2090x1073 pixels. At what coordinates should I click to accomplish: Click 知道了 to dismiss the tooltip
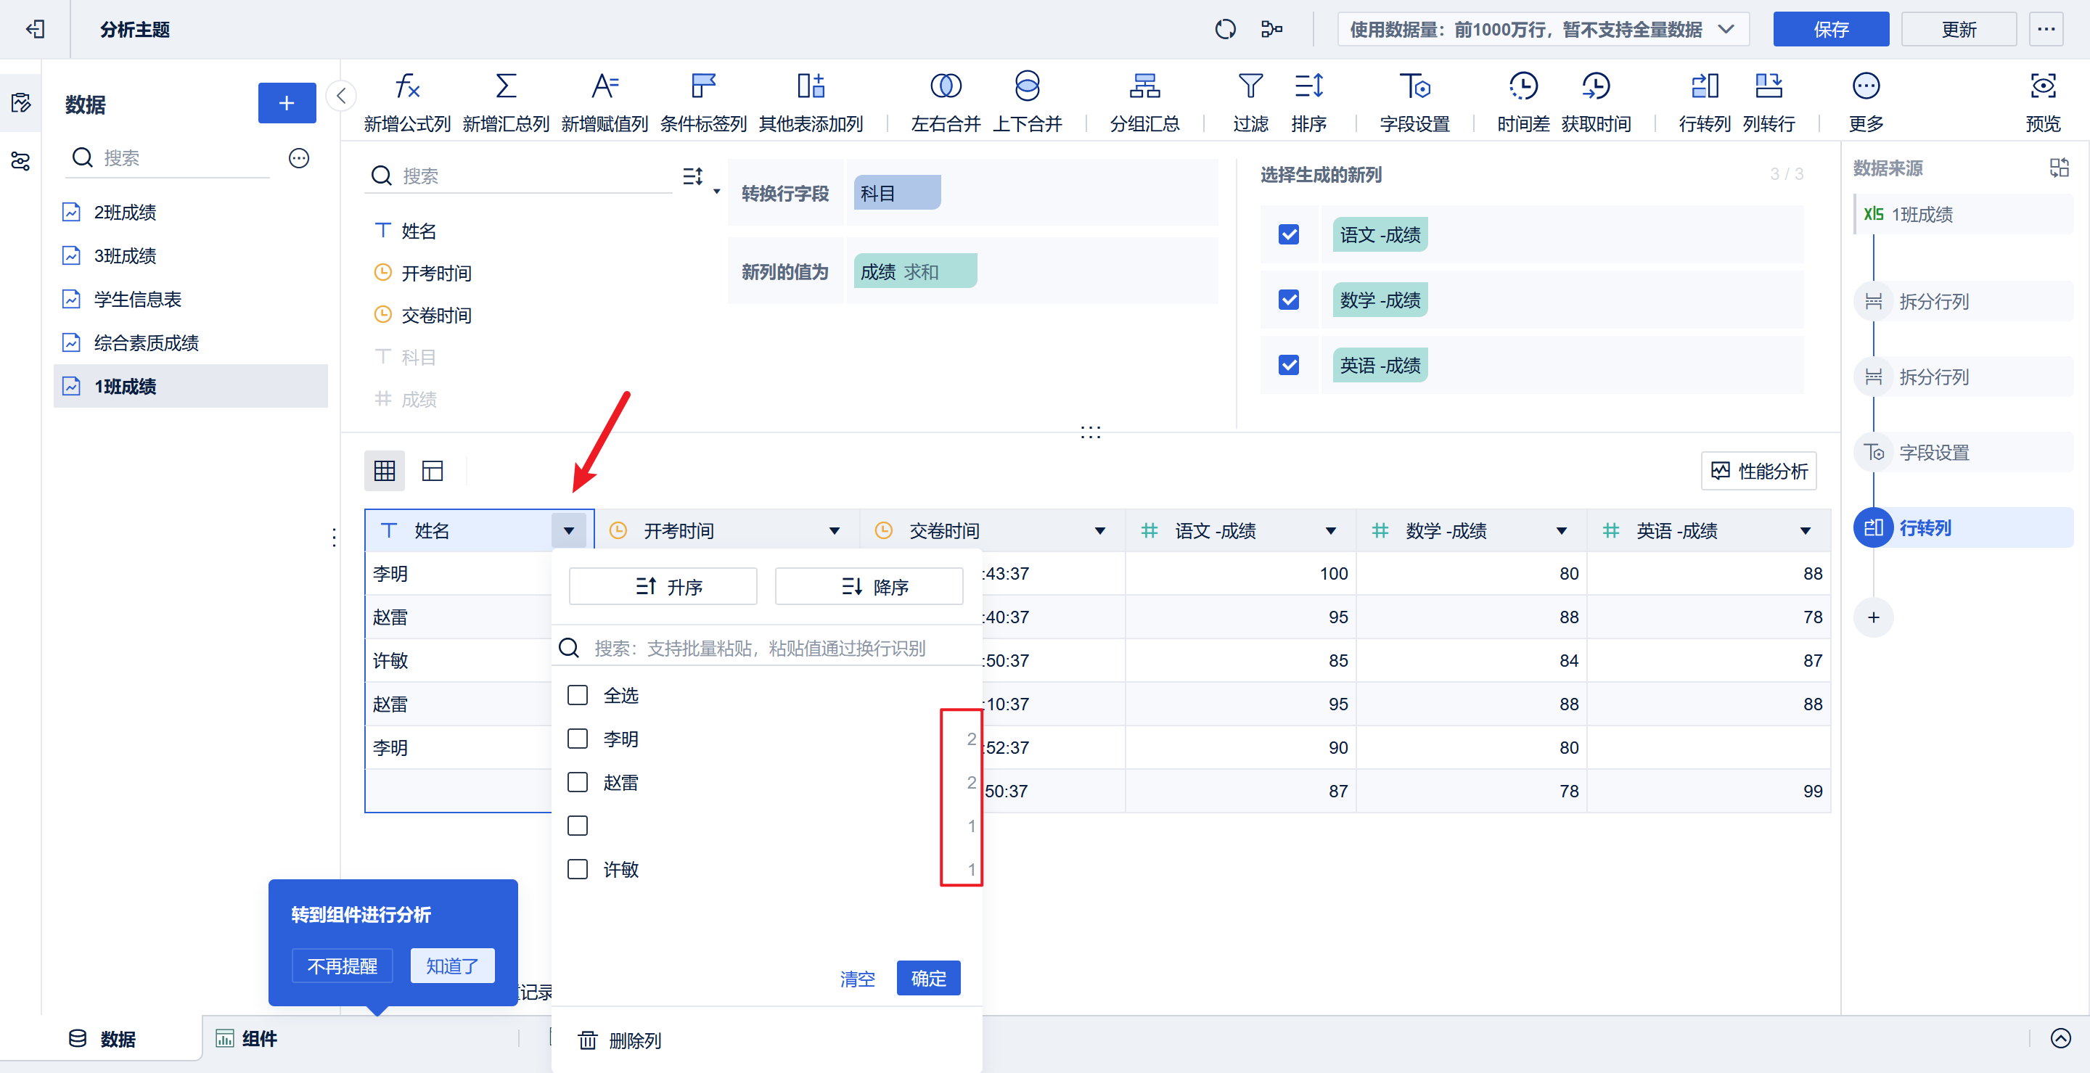[452, 965]
